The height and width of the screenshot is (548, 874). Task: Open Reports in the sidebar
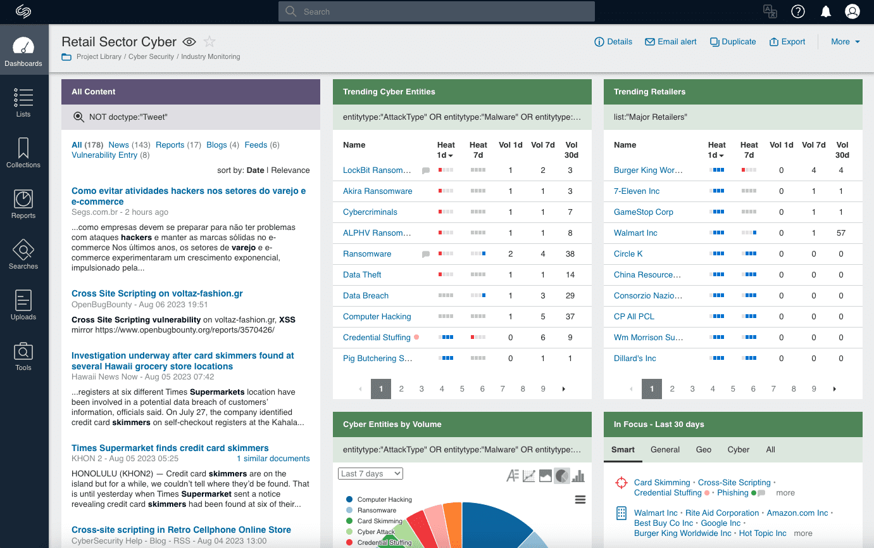point(23,203)
